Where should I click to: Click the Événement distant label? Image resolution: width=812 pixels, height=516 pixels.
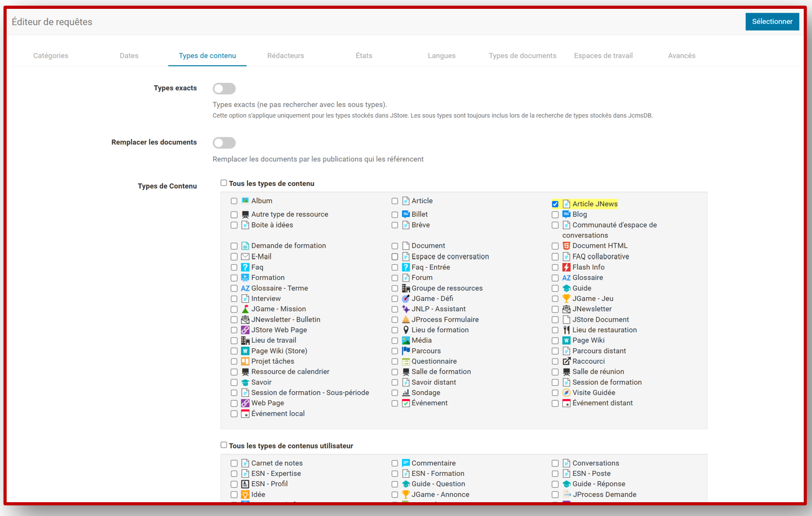(x=603, y=403)
